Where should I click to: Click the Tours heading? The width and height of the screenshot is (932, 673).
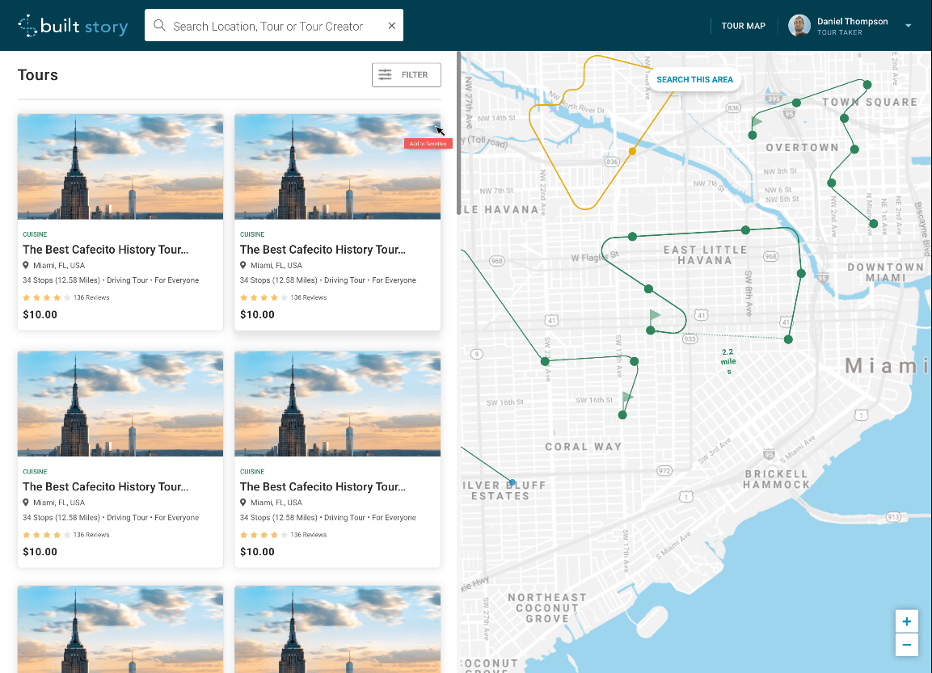coord(37,75)
